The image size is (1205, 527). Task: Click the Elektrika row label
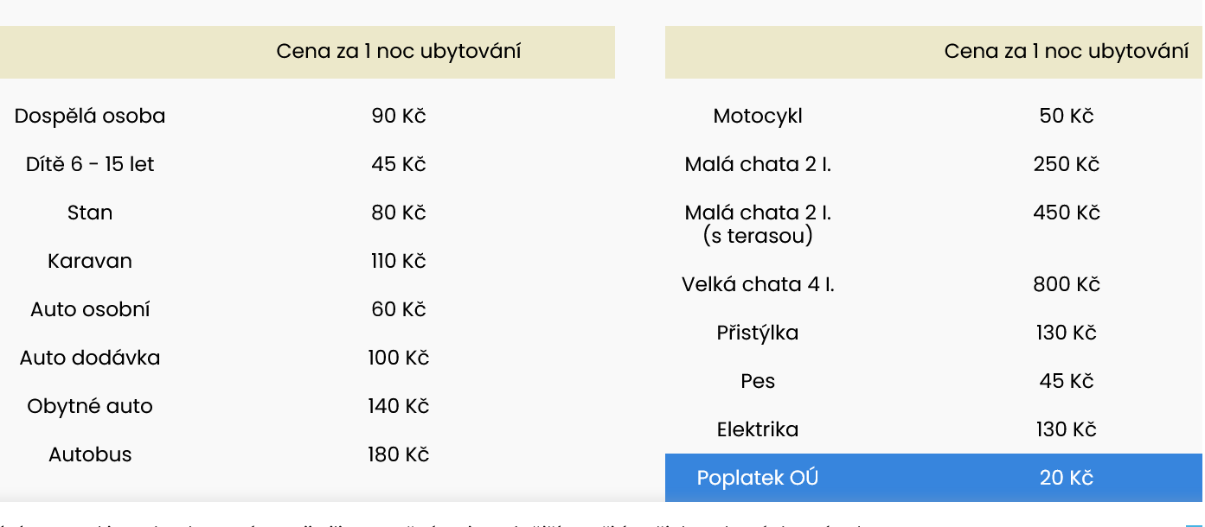[x=758, y=429]
